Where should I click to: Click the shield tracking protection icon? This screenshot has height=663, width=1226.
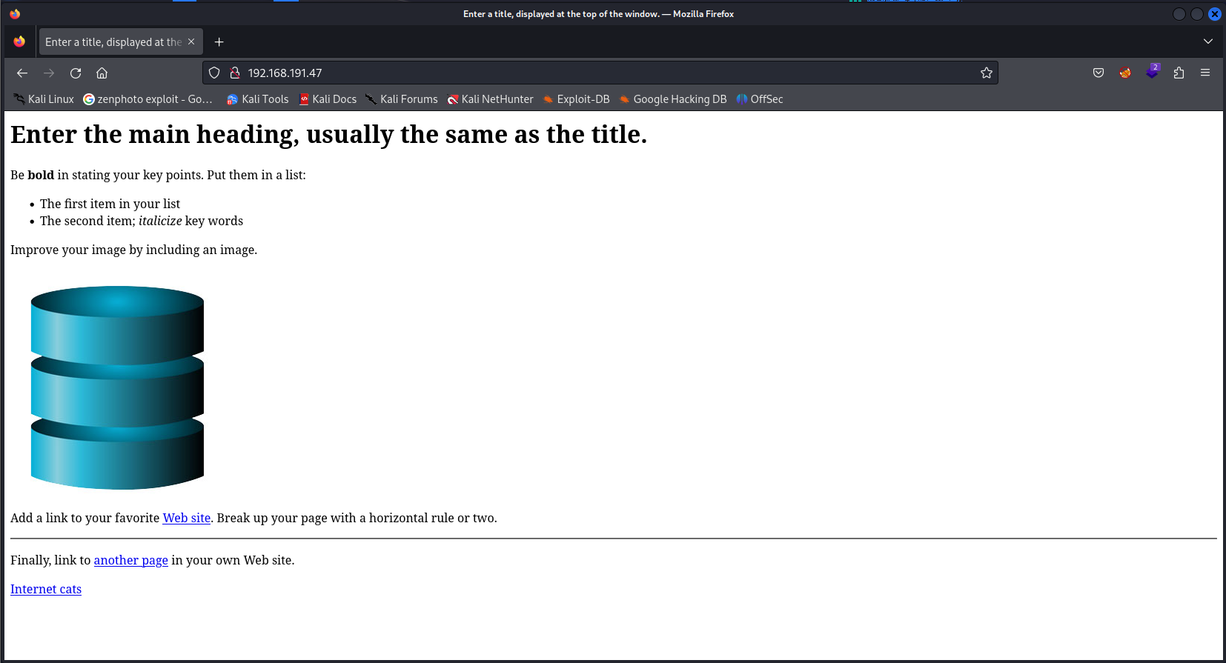click(x=214, y=73)
